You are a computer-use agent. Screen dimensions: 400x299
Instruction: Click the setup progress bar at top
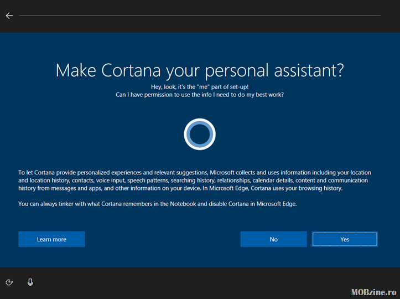[200, 16]
